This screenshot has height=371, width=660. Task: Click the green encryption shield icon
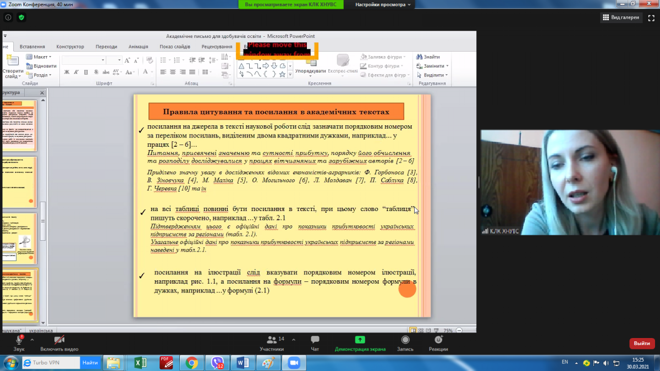[x=21, y=18]
